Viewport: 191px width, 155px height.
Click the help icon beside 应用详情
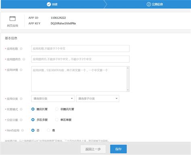(x=21, y=70)
